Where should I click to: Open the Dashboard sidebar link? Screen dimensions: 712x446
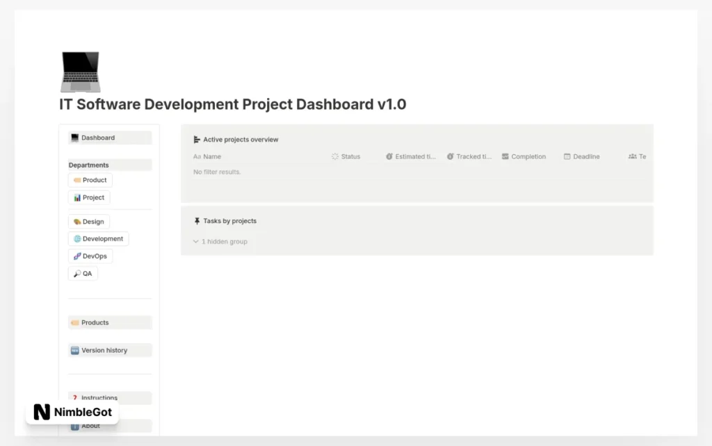click(x=110, y=138)
